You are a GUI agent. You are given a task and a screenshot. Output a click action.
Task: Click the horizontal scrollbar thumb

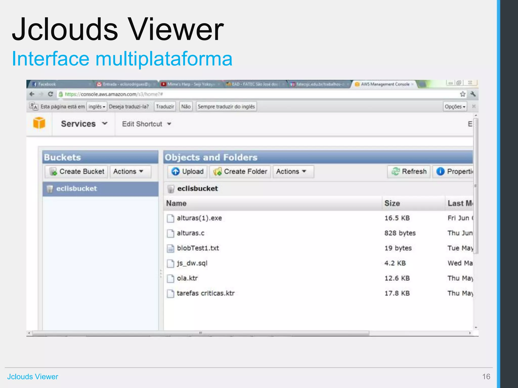200,333
